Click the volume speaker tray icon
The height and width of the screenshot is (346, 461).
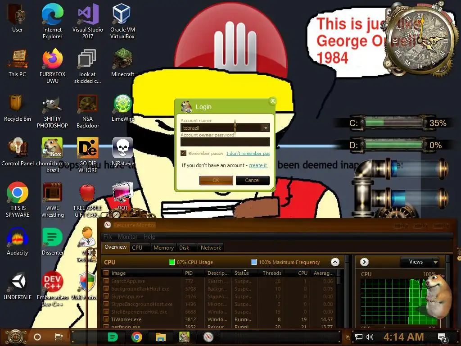[x=369, y=337]
